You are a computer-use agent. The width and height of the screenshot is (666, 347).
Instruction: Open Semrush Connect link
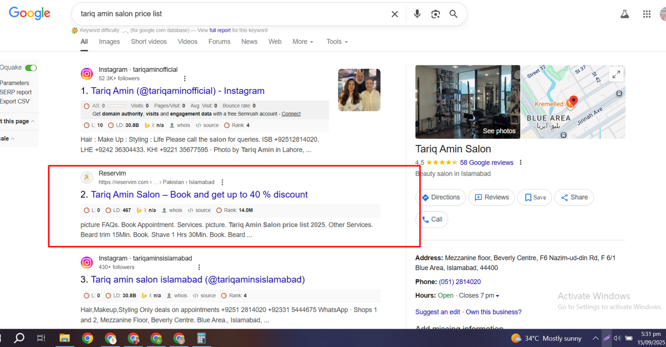(x=291, y=114)
